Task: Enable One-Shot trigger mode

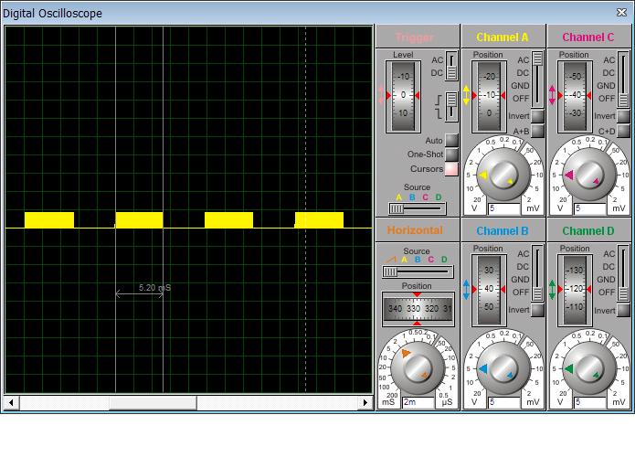Action: [x=451, y=154]
